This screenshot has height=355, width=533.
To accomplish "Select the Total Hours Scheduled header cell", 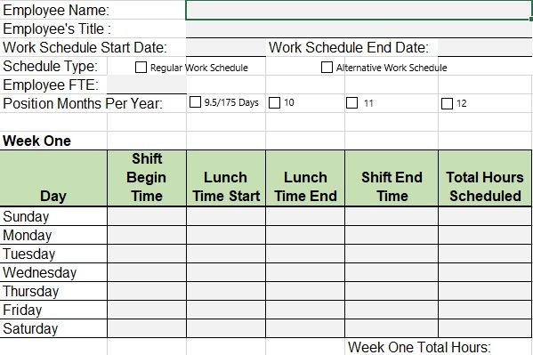I will pyautogui.click(x=485, y=178).
